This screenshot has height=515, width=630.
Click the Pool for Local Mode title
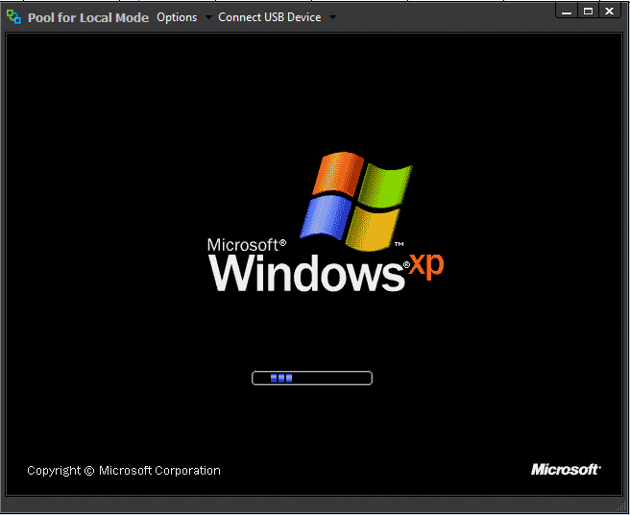click(88, 17)
